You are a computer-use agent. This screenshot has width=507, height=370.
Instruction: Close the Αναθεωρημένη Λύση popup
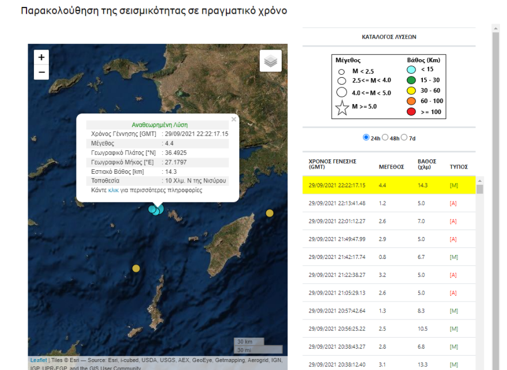(x=233, y=120)
